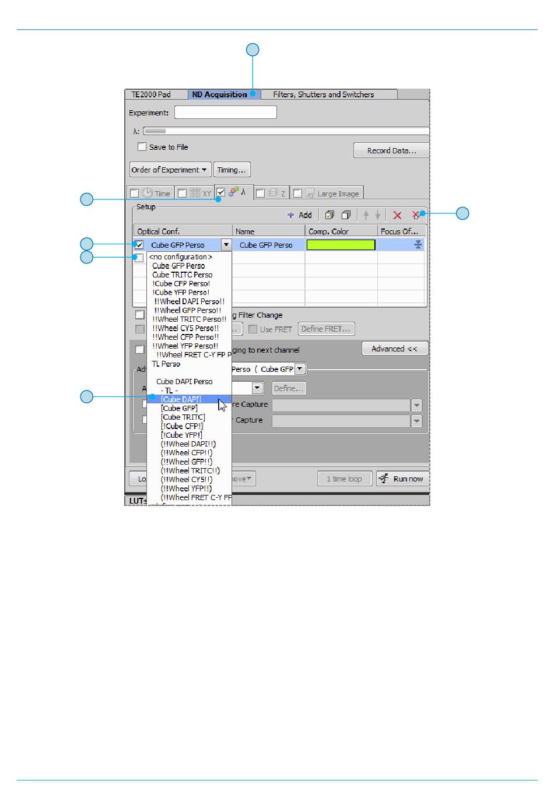Select (!!Wheel CY5!!) list entry

[x=187, y=480]
